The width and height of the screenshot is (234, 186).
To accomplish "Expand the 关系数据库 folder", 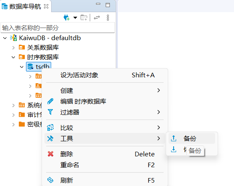I will [x=13, y=48].
